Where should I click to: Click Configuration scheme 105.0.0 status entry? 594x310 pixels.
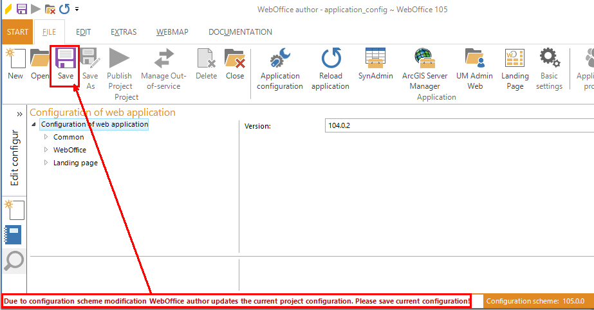535,301
